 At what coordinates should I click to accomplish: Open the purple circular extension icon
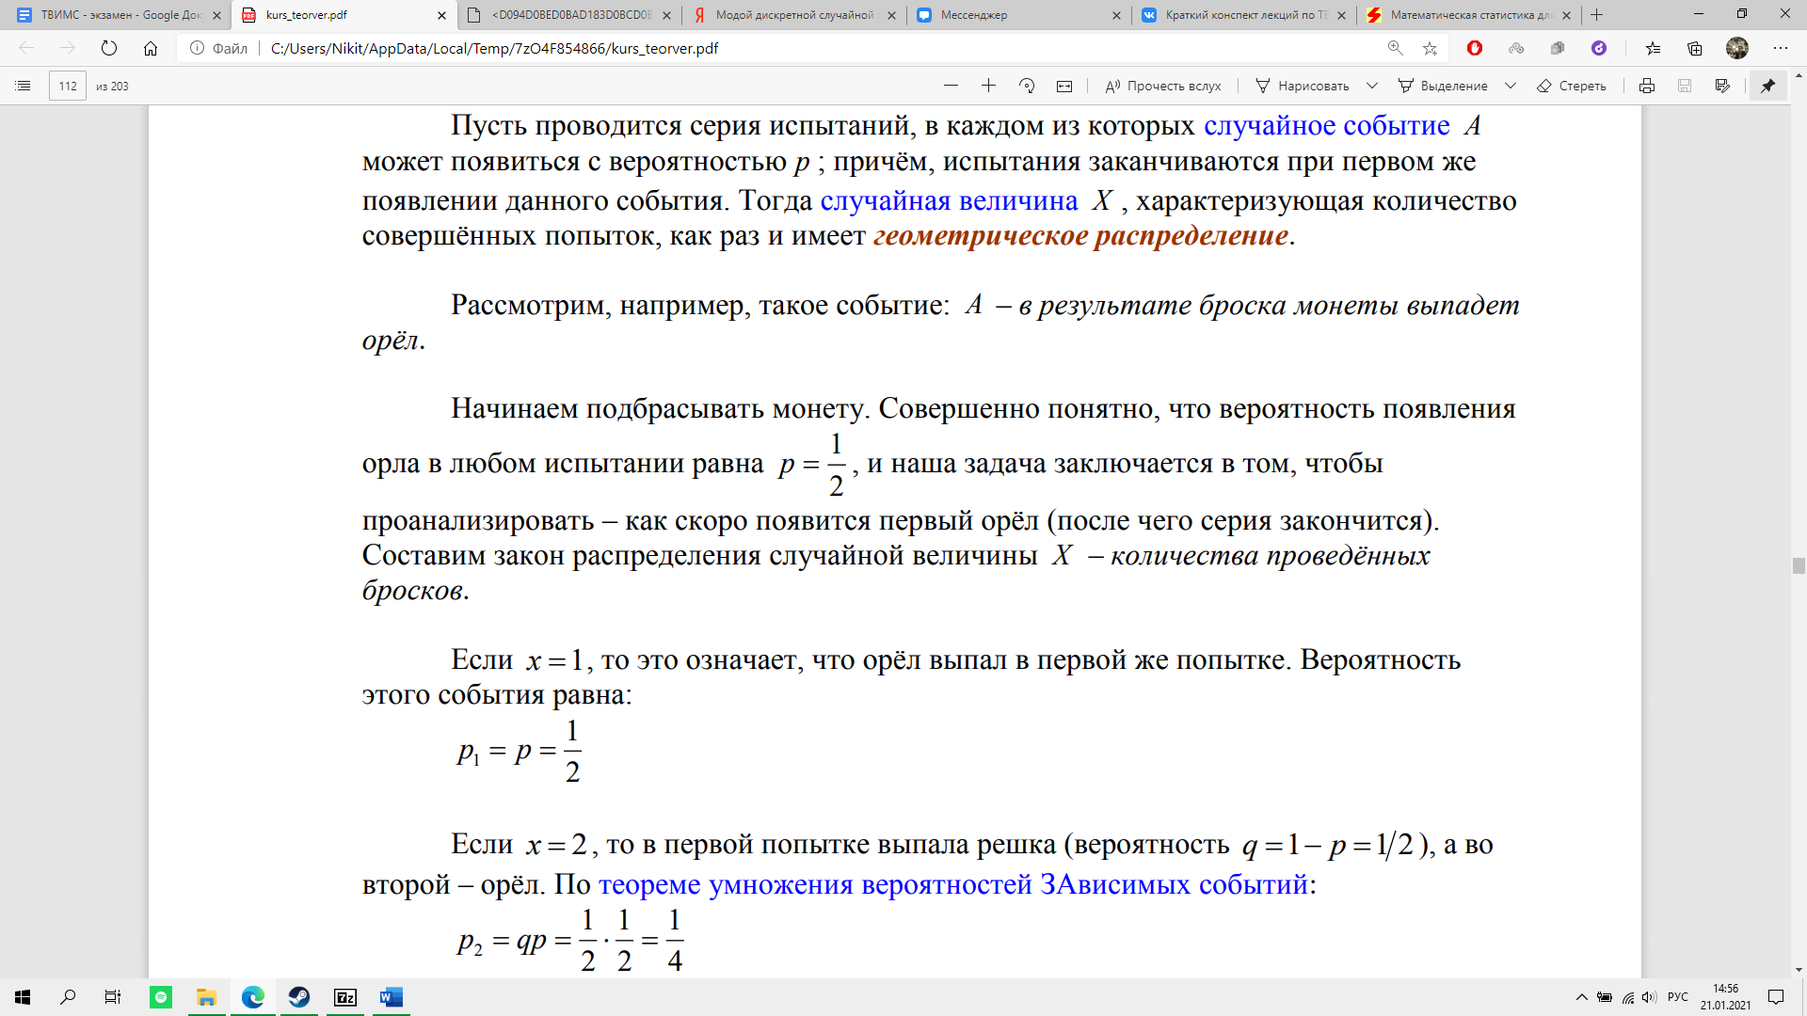tap(1599, 48)
